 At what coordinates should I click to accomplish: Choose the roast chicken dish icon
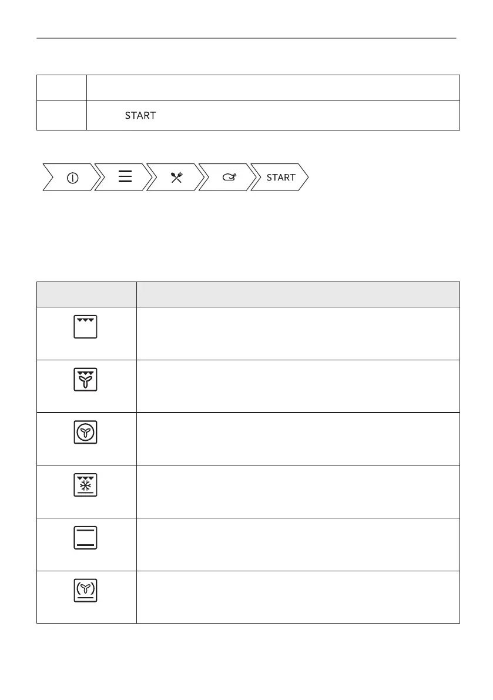(229, 177)
